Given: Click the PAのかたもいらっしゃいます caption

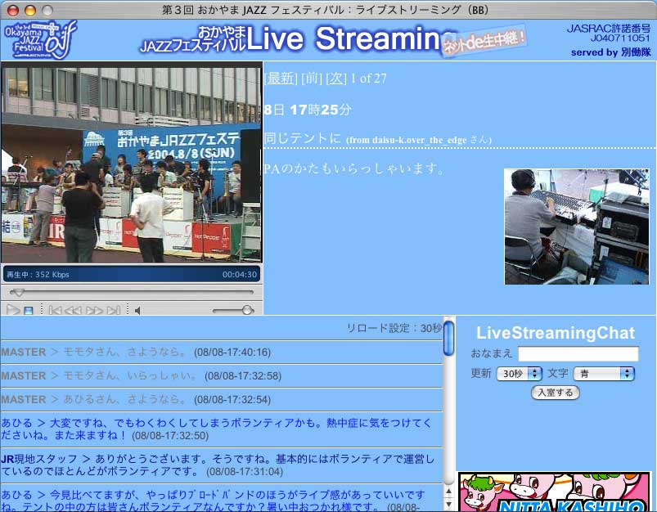Looking at the screenshot, I should tap(354, 168).
